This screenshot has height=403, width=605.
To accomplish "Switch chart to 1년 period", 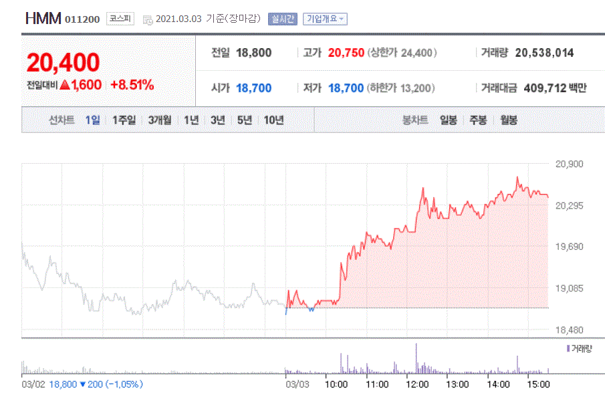I will pos(191,120).
